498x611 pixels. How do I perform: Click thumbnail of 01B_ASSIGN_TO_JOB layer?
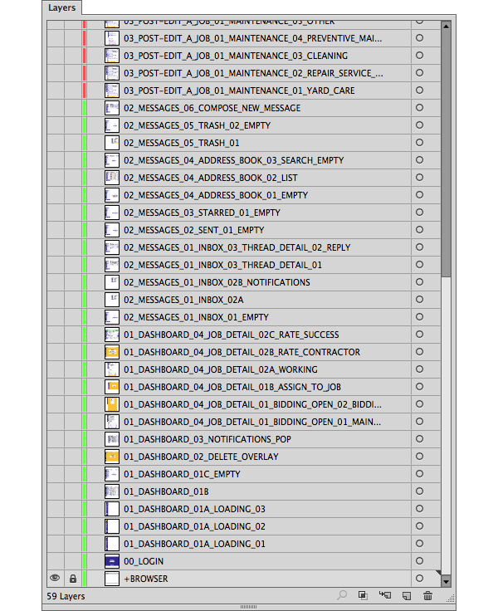[112, 387]
